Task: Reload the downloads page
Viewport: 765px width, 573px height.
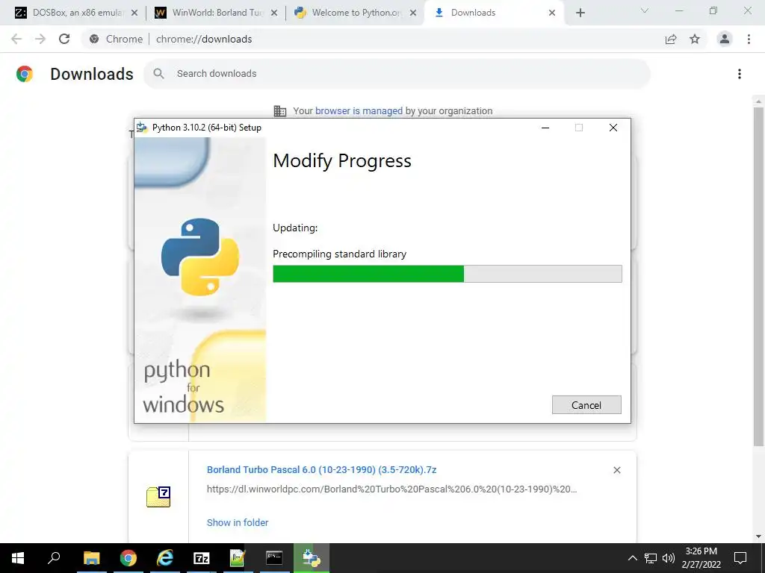Action: (x=64, y=39)
